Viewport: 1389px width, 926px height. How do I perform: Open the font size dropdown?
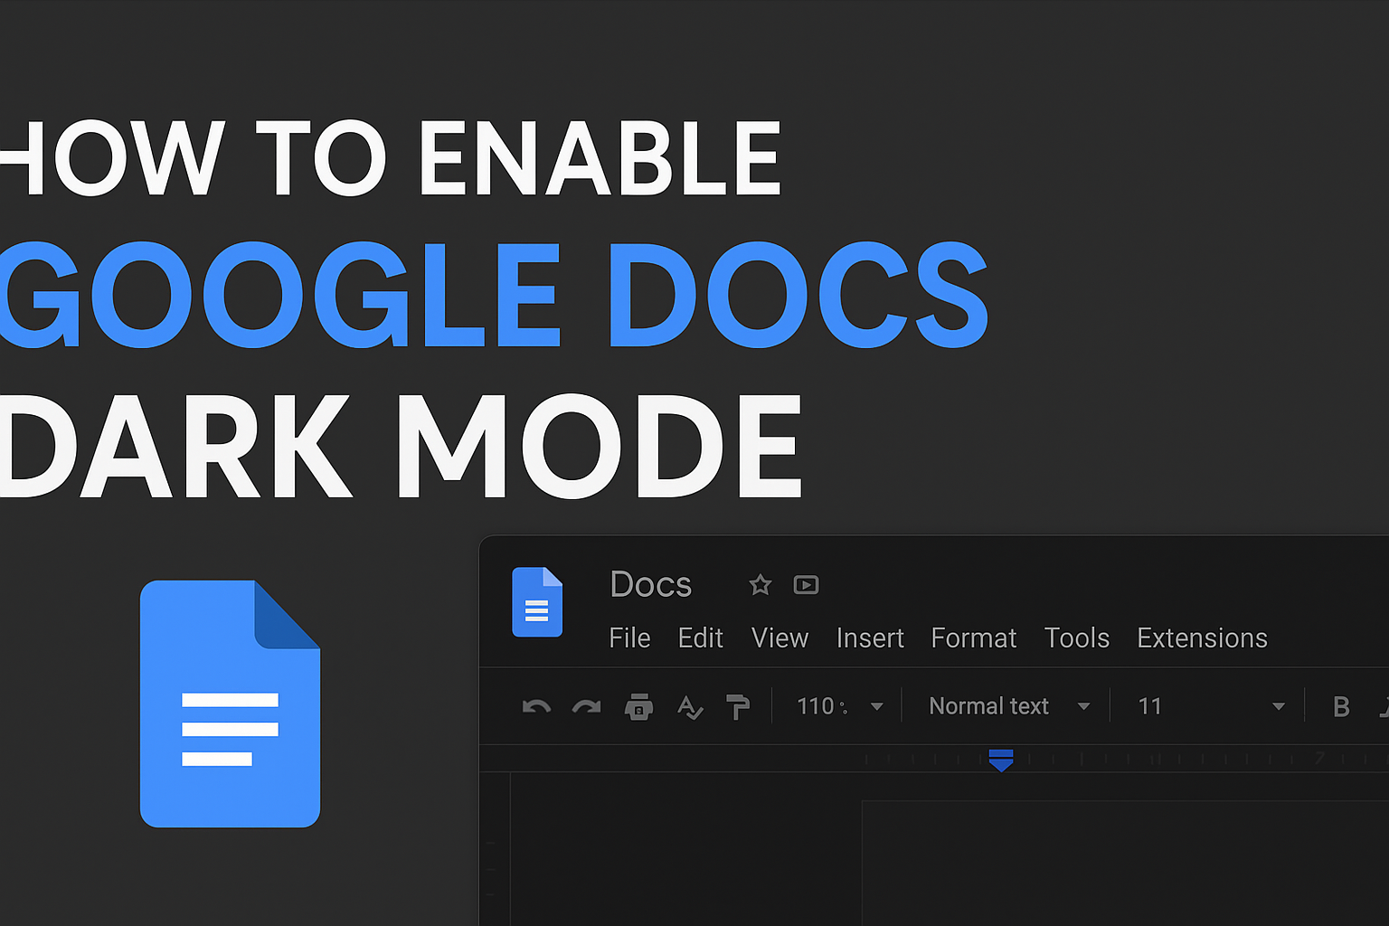pyautogui.click(x=1278, y=706)
